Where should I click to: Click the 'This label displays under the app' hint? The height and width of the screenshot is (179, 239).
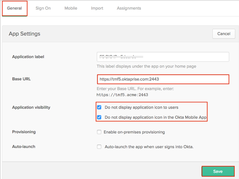[146, 67]
